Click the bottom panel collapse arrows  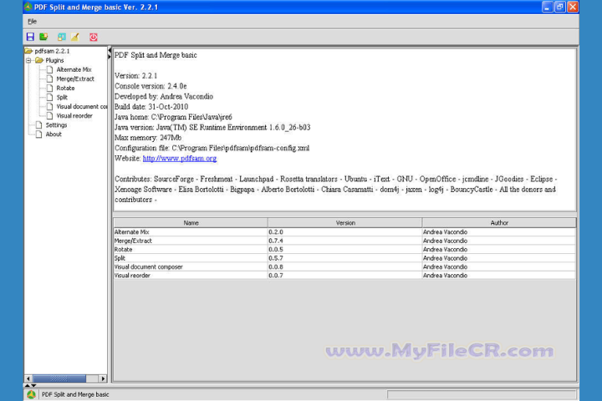click(31, 385)
